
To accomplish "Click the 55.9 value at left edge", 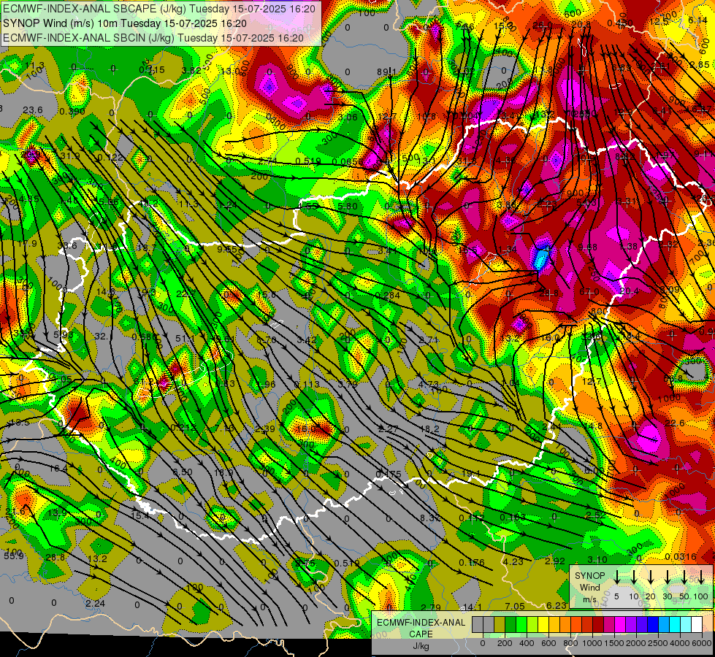I will (14, 556).
